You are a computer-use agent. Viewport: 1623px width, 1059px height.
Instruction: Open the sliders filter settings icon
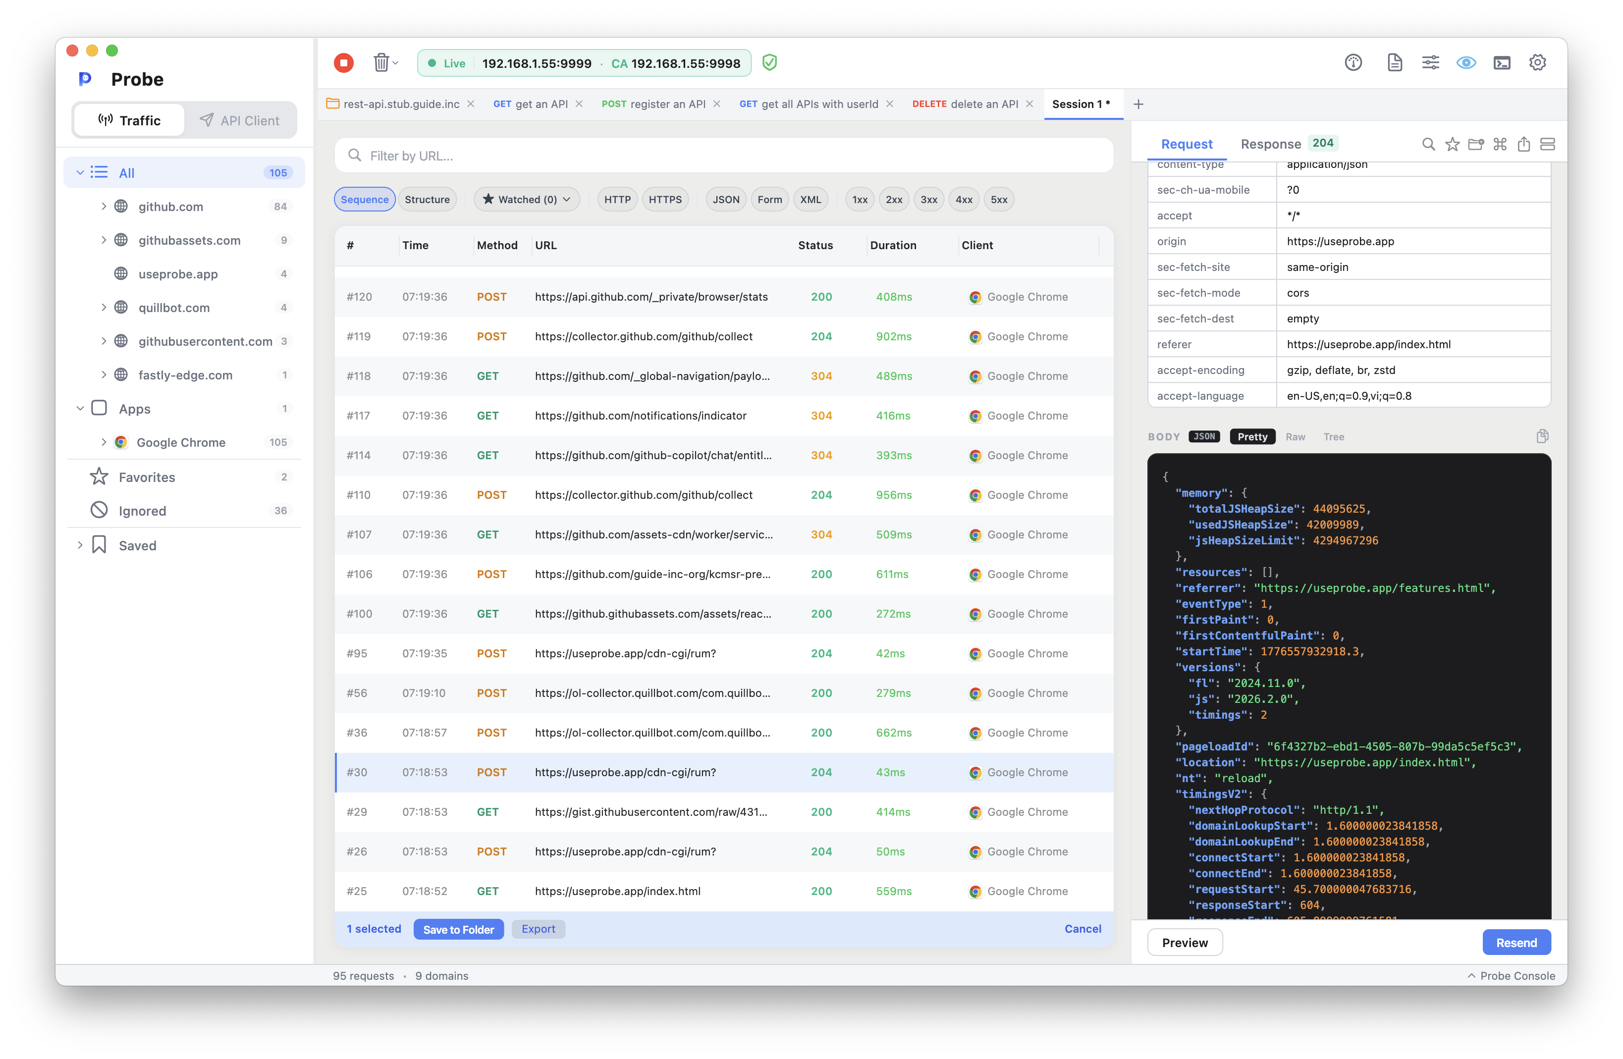(x=1430, y=63)
